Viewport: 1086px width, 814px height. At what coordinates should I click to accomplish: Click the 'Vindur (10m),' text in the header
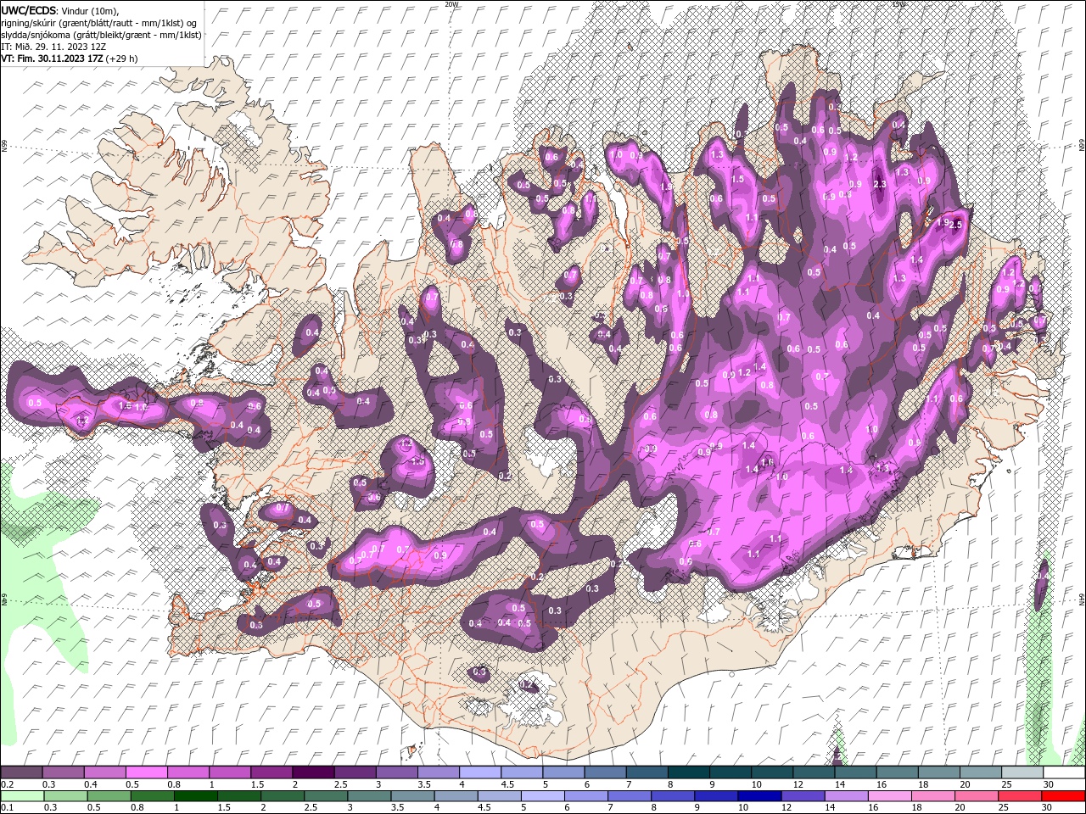click(x=91, y=10)
